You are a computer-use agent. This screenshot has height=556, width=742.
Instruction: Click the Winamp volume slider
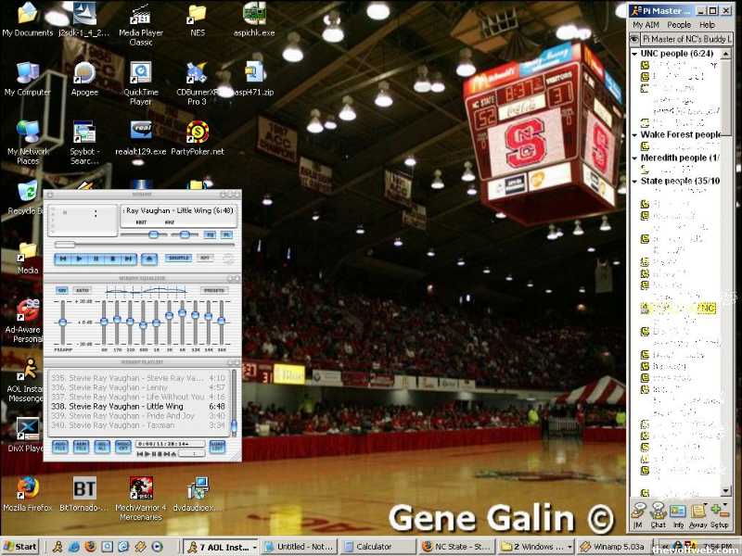(x=153, y=235)
